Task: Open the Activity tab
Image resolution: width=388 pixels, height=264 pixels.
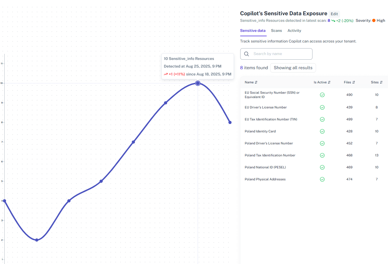Action: coord(294,31)
